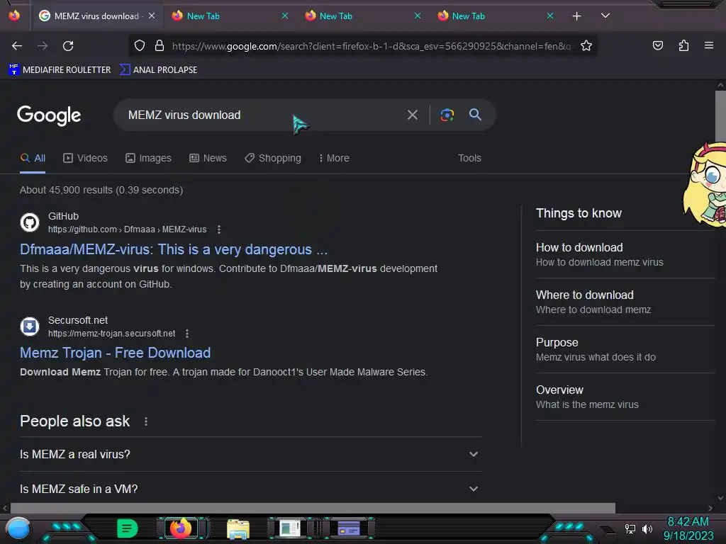The image size is (726, 544).
Task: Open Purpose Things to know item
Action: click(625, 350)
